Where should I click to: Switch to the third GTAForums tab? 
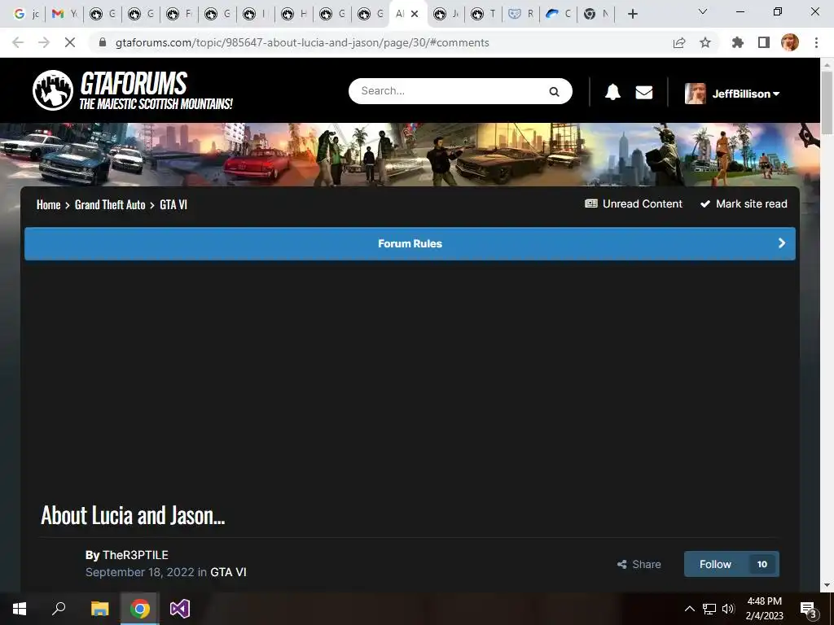point(178,14)
